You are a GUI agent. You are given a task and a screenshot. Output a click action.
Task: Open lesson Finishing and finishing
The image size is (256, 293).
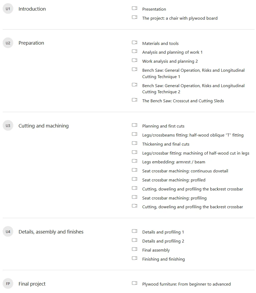tap(163, 259)
